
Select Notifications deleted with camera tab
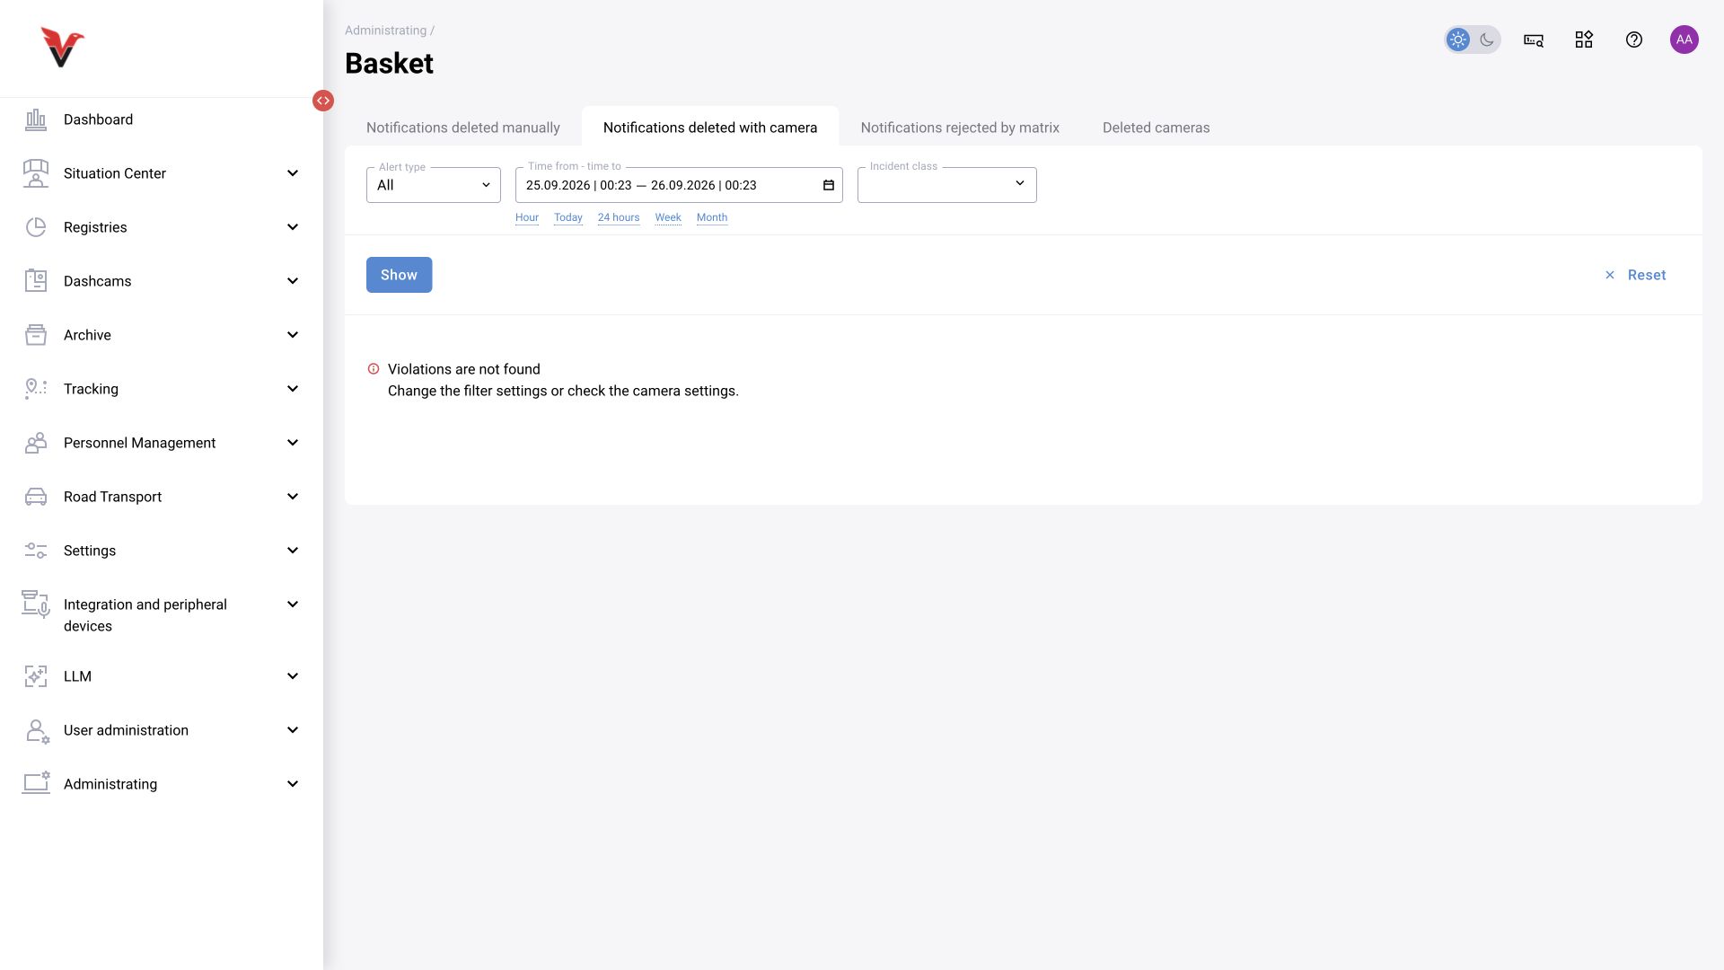pos(710,128)
